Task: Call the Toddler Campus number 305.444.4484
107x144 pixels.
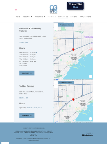Action: coord(24,98)
